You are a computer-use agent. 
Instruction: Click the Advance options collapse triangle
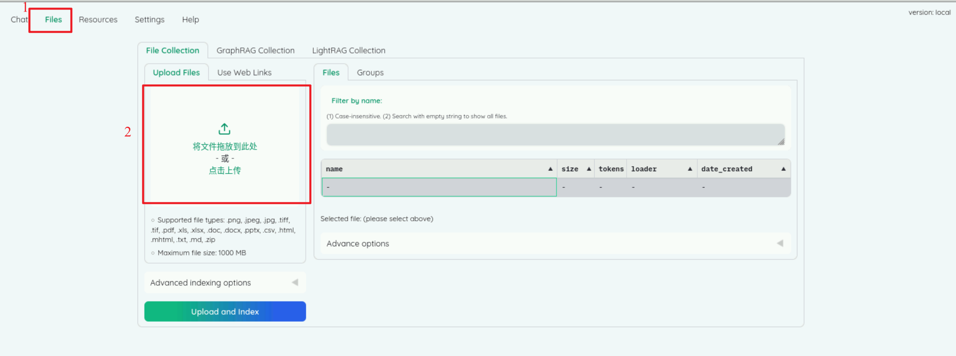point(780,243)
